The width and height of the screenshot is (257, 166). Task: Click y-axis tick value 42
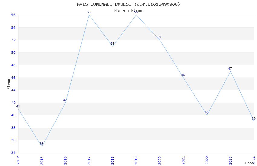pyautogui.click(x=13, y=103)
